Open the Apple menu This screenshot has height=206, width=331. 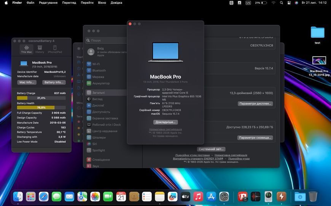pos(6,3)
